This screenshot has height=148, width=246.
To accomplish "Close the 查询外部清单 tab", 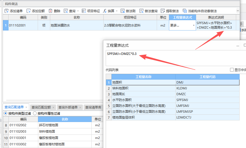I will 80,107.
